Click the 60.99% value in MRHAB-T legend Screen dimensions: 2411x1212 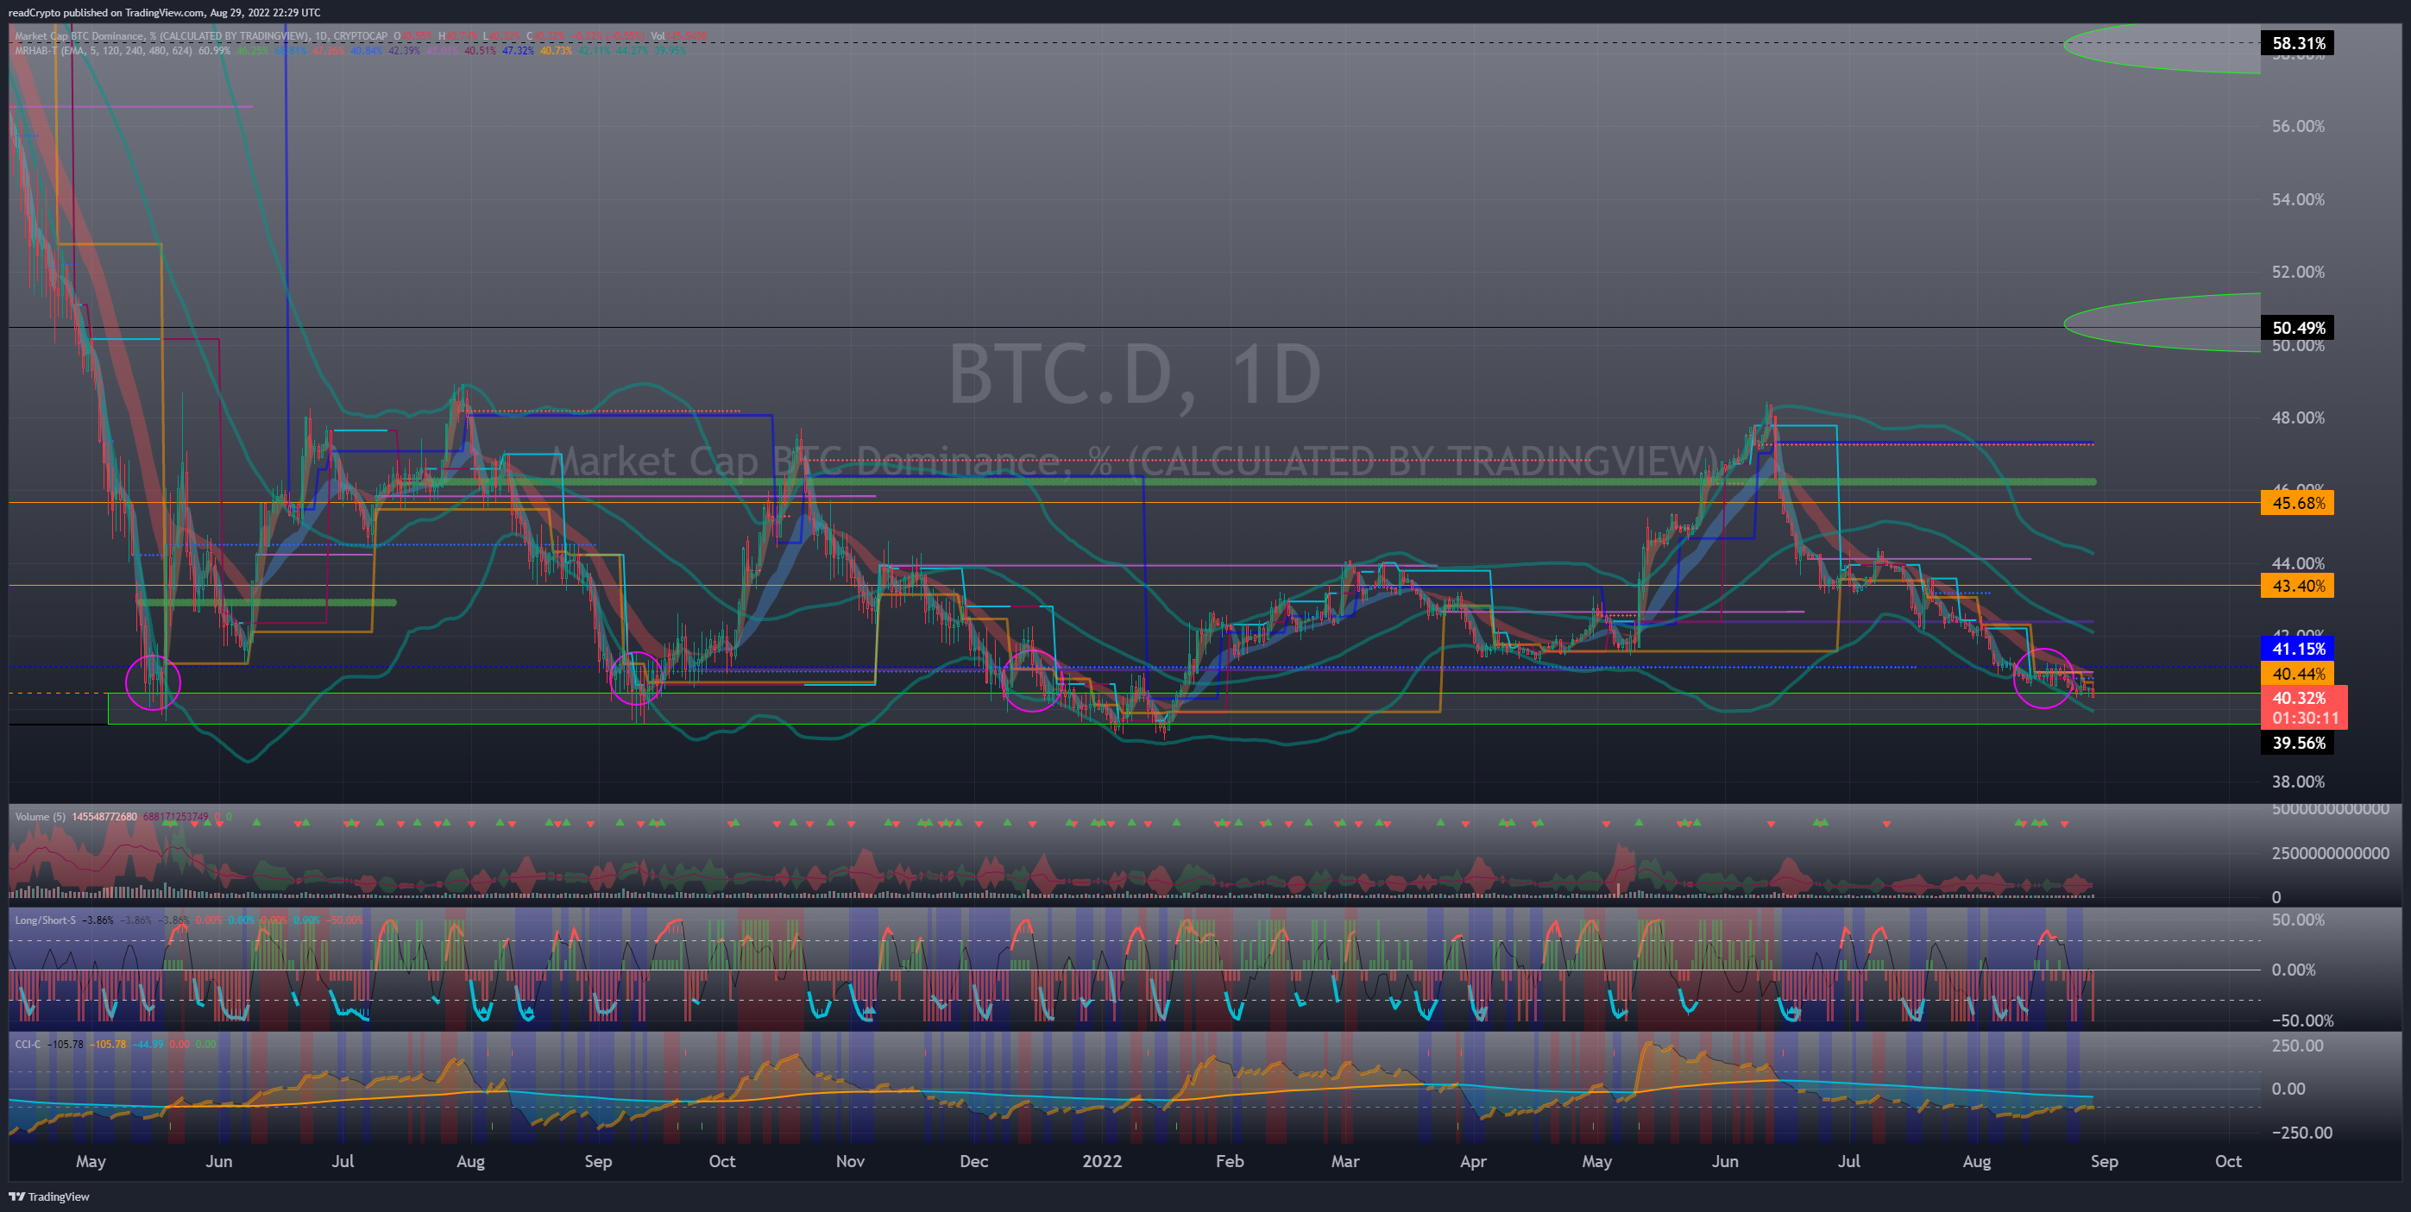[214, 51]
